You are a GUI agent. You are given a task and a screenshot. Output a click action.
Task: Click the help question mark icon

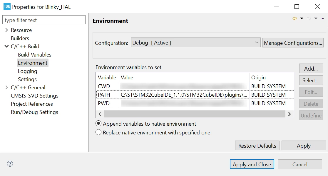coord(10,164)
